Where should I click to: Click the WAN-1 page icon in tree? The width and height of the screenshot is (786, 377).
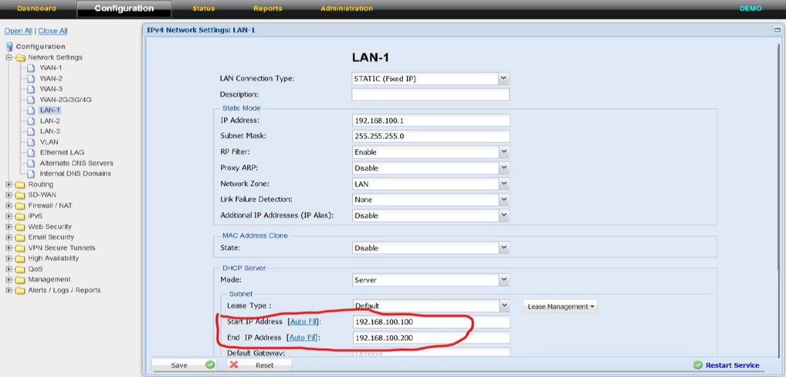31,68
